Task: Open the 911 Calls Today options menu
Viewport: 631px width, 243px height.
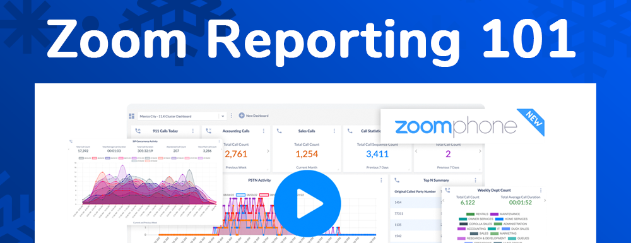Action: 192,131
